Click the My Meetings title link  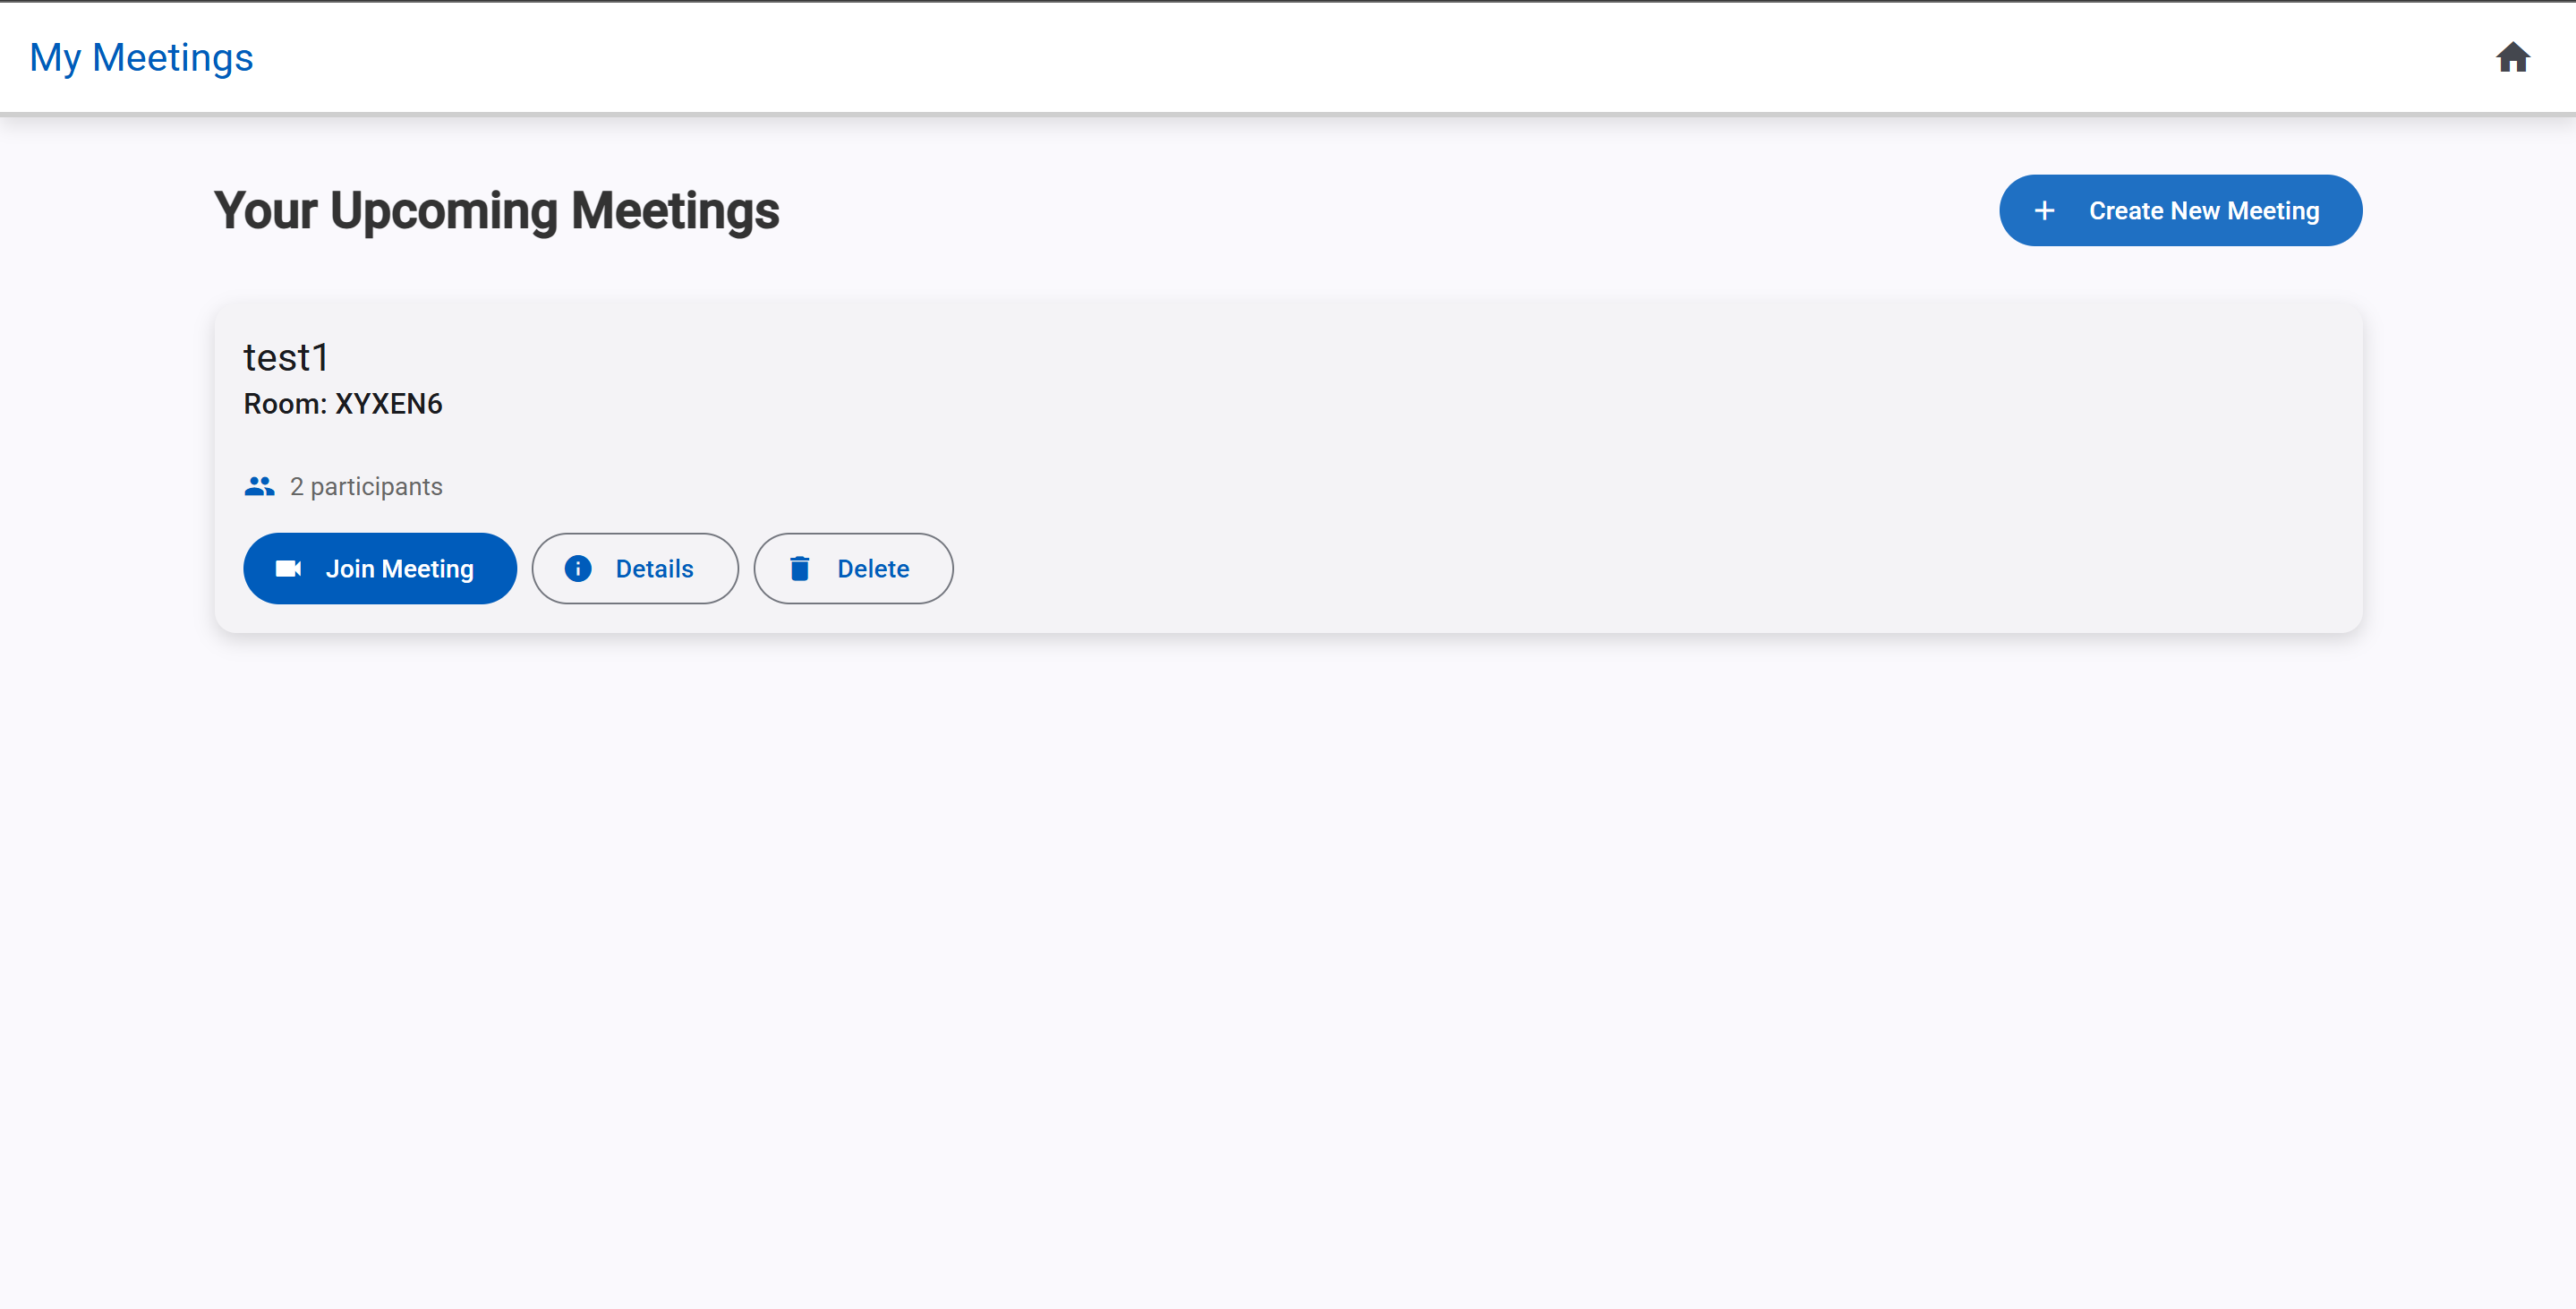pyautogui.click(x=141, y=58)
